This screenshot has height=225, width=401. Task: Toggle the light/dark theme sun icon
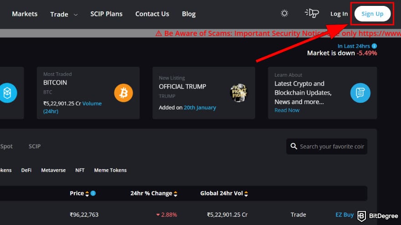[x=284, y=13]
